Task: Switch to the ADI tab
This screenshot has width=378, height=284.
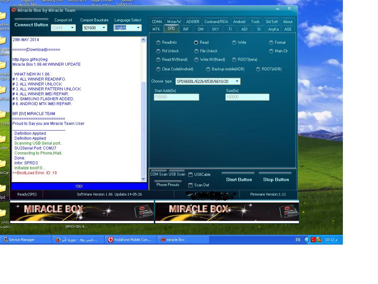Action: pos(244,29)
